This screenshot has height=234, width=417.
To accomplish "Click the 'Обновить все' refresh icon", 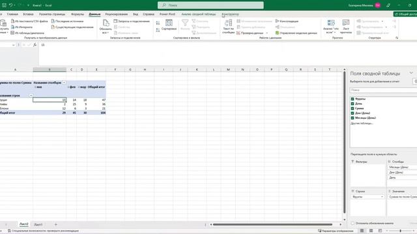I will pos(106,23).
